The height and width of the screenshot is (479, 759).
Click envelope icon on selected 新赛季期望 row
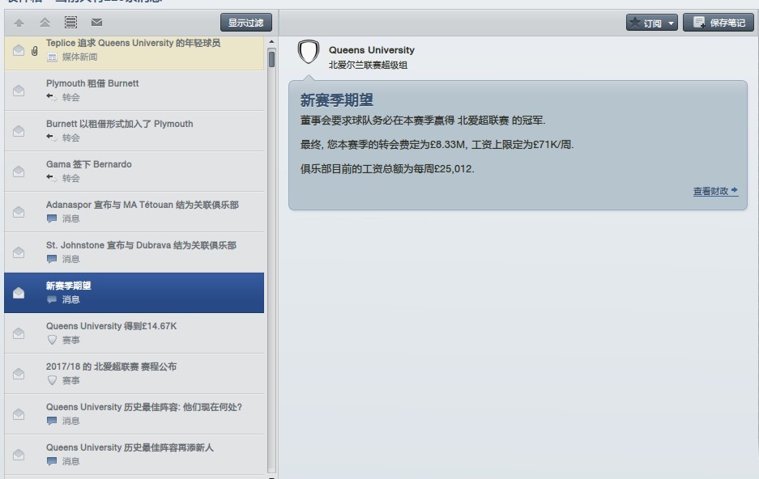click(19, 293)
